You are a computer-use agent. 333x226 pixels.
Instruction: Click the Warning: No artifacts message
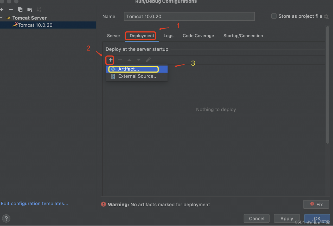pyautogui.click(x=159, y=204)
